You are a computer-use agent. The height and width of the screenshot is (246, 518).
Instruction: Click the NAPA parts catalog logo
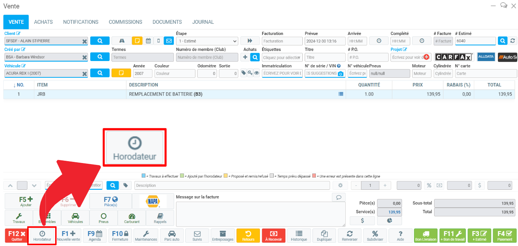coord(153,201)
